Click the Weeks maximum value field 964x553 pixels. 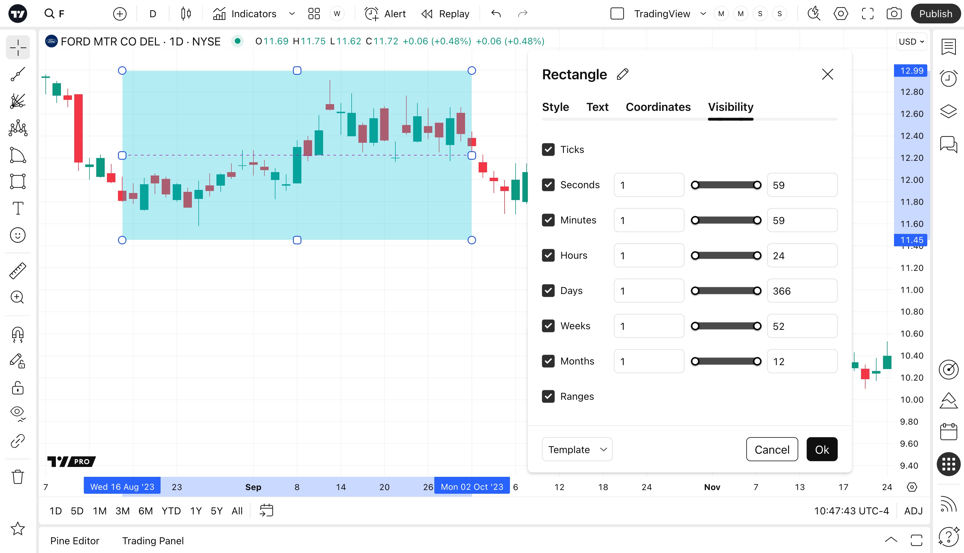pos(802,326)
